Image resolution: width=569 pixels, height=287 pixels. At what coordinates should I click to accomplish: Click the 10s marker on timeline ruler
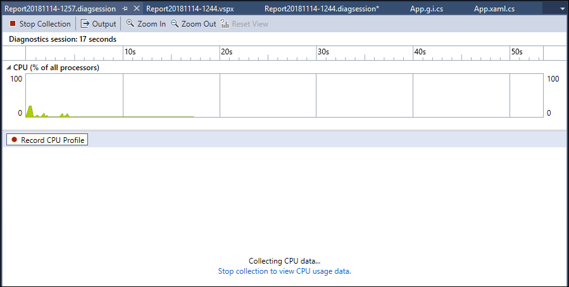pyautogui.click(x=130, y=52)
